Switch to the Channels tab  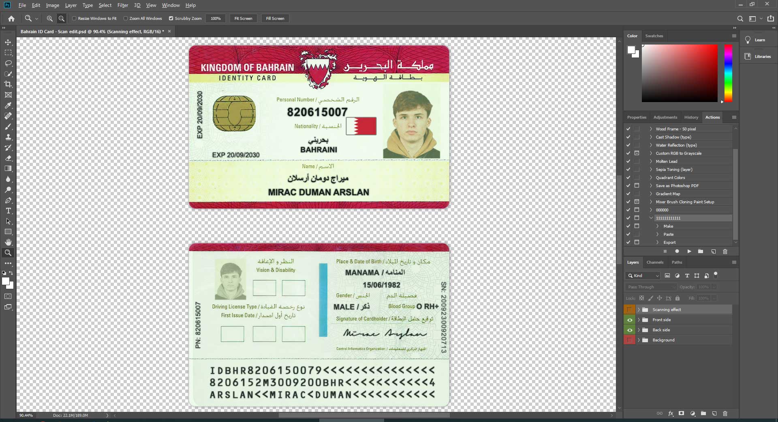click(x=655, y=262)
